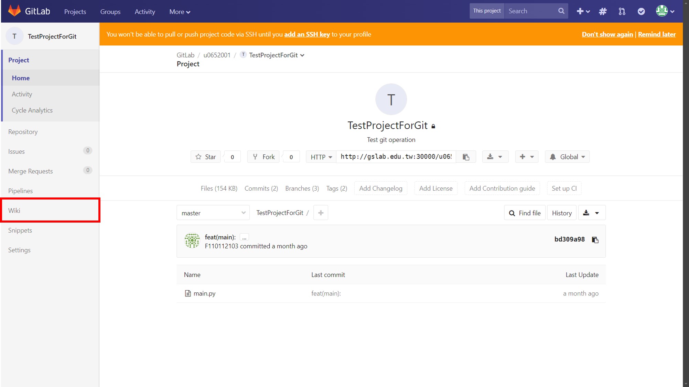The height and width of the screenshot is (387, 689).
Task: Open Home in the sidebar
Action: (x=51, y=78)
